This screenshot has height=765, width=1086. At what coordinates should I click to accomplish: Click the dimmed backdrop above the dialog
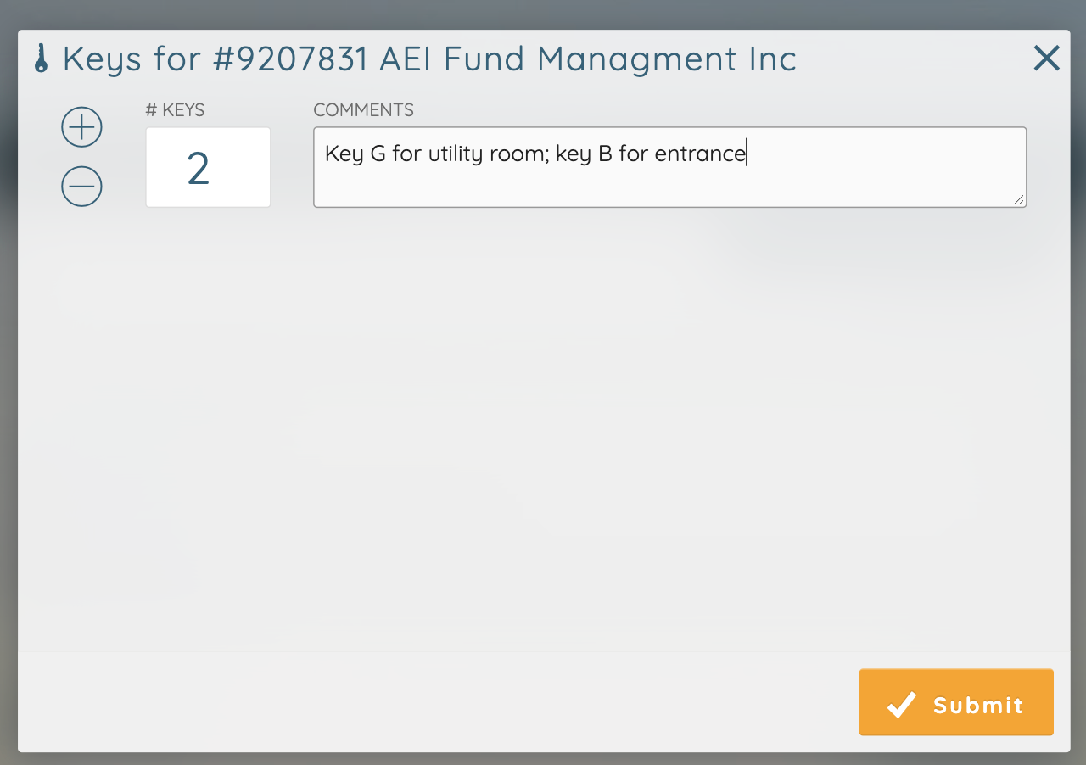[x=543, y=14]
